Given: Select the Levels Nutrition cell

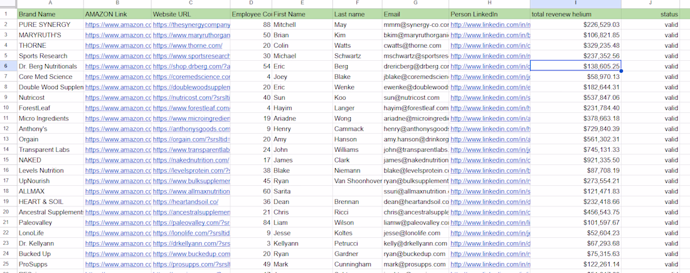Looking at the screenshot, I should click(50, 171).
